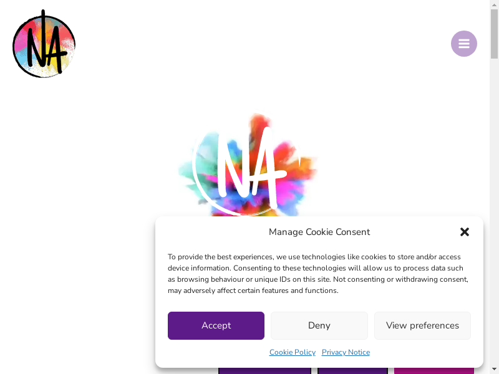Open the Privacy Notice link

click(346, 352)
